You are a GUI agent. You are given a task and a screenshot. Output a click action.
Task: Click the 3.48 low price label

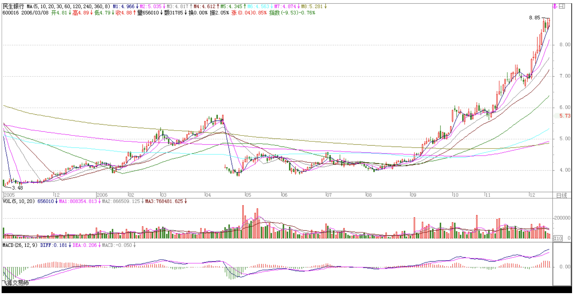17,188
